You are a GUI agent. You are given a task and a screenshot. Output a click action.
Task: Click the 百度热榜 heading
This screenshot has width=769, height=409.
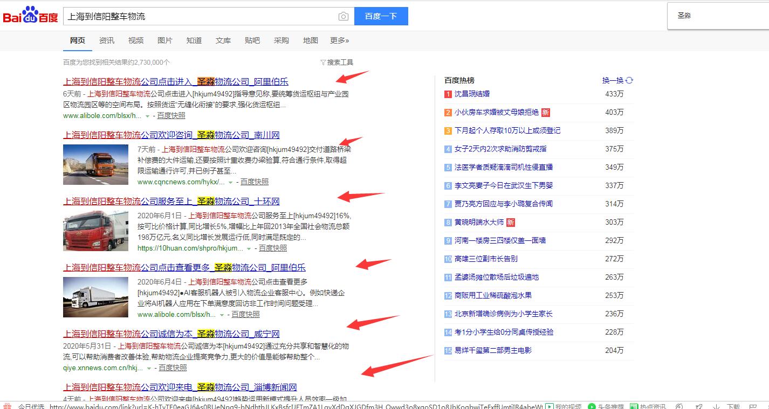click(x=459, y=80)
